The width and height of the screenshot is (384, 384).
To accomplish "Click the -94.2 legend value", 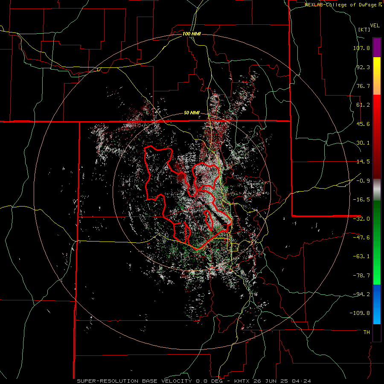I will (361, 294).
